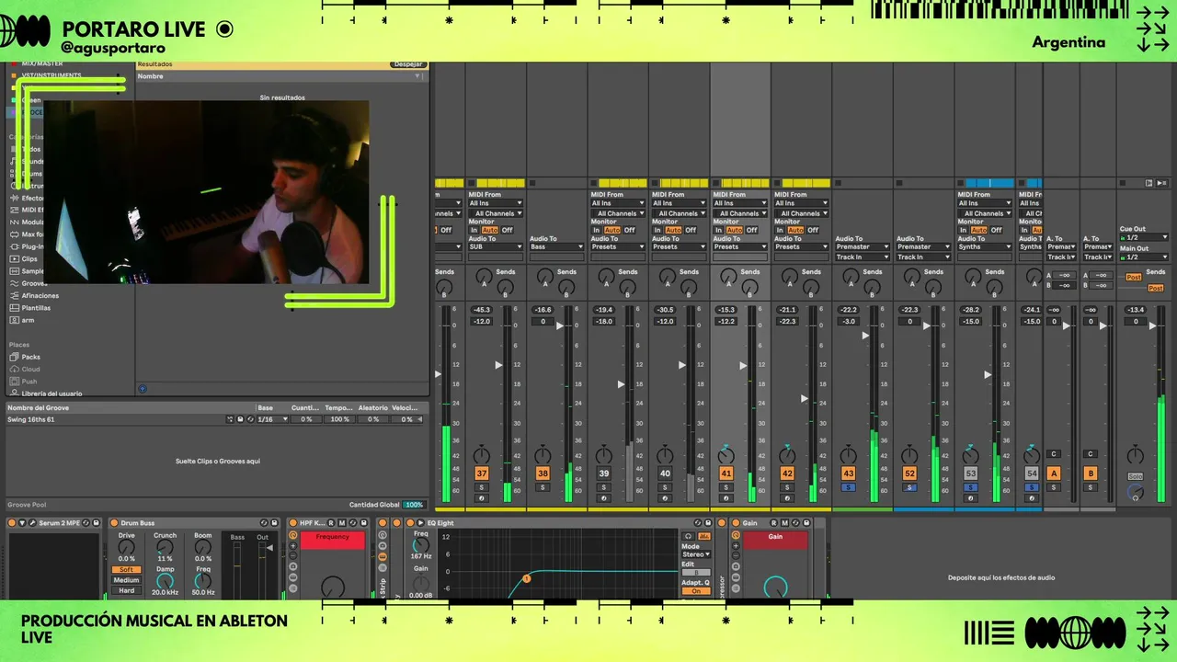The image size is (1177, 662).
Task: Click Despejar button in browser results
Action: 407,64
